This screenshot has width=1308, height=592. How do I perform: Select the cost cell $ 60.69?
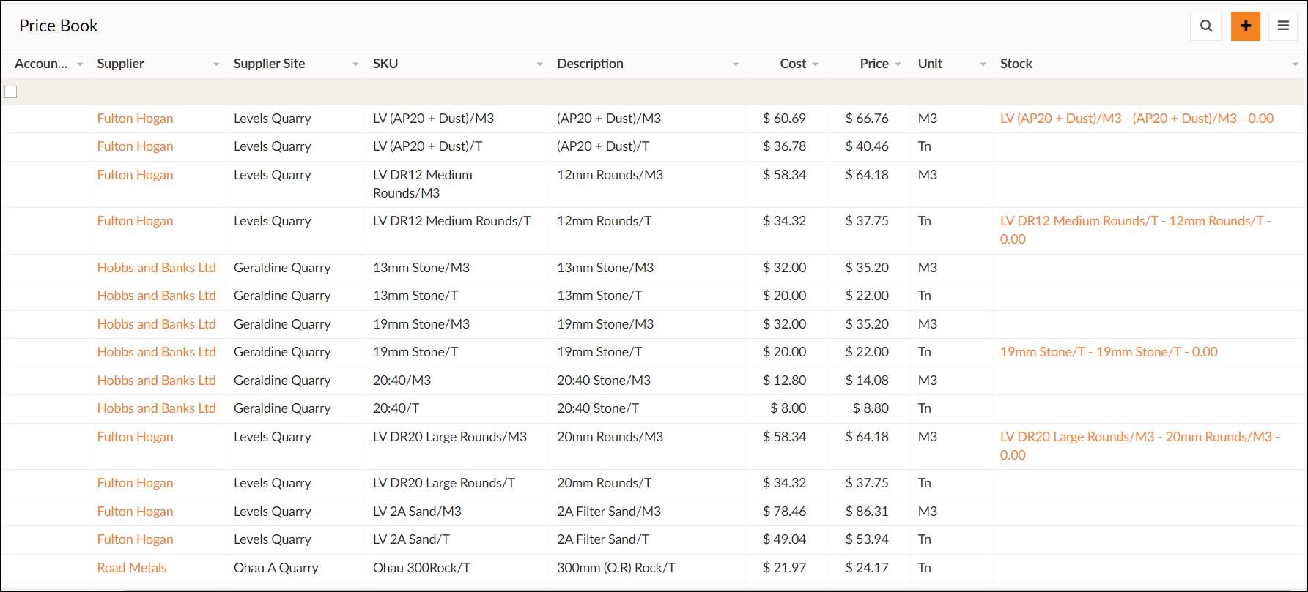tap(784, 119)
